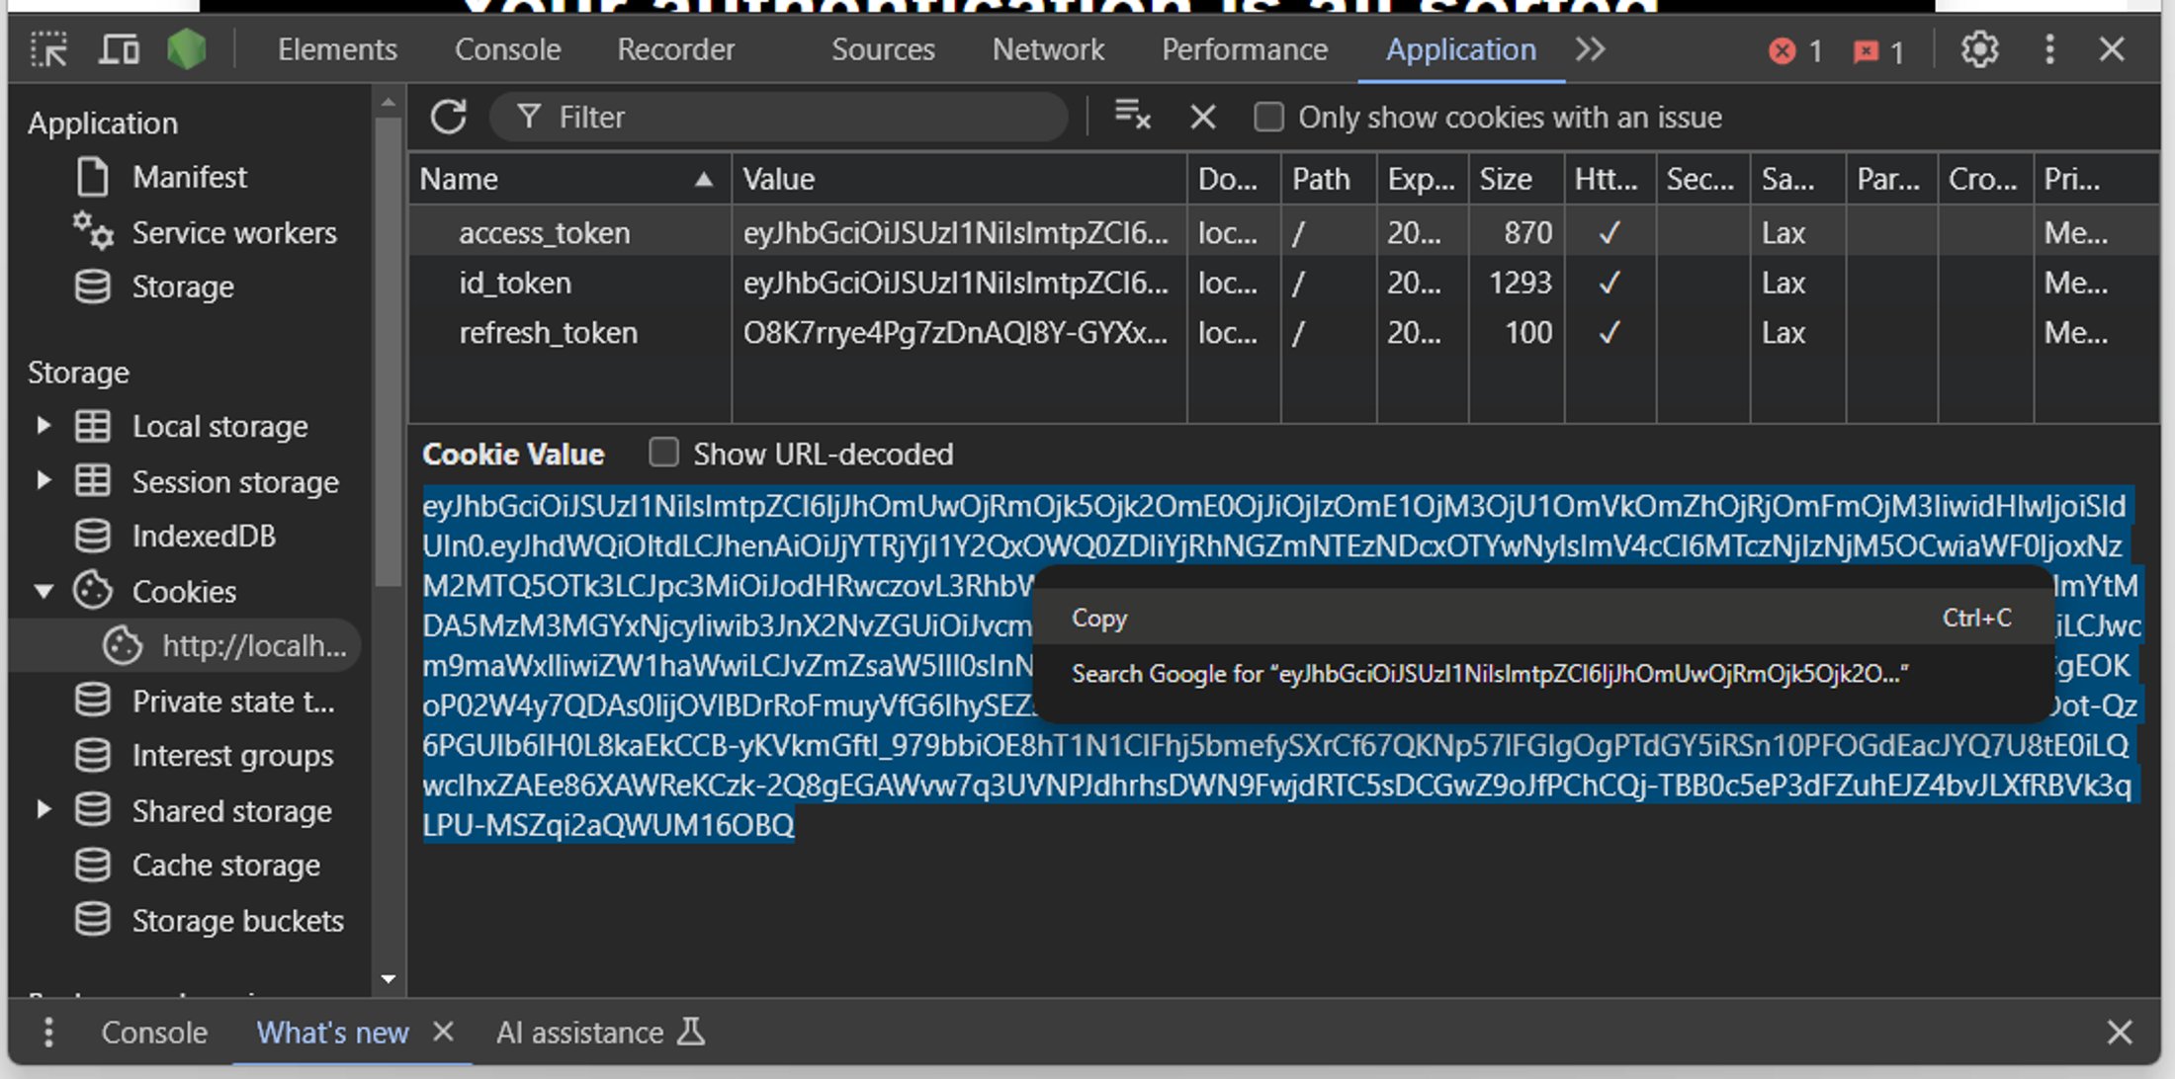Open the Manifest sidebar item
2175x1079 pixels.
[x=189, y=177]
